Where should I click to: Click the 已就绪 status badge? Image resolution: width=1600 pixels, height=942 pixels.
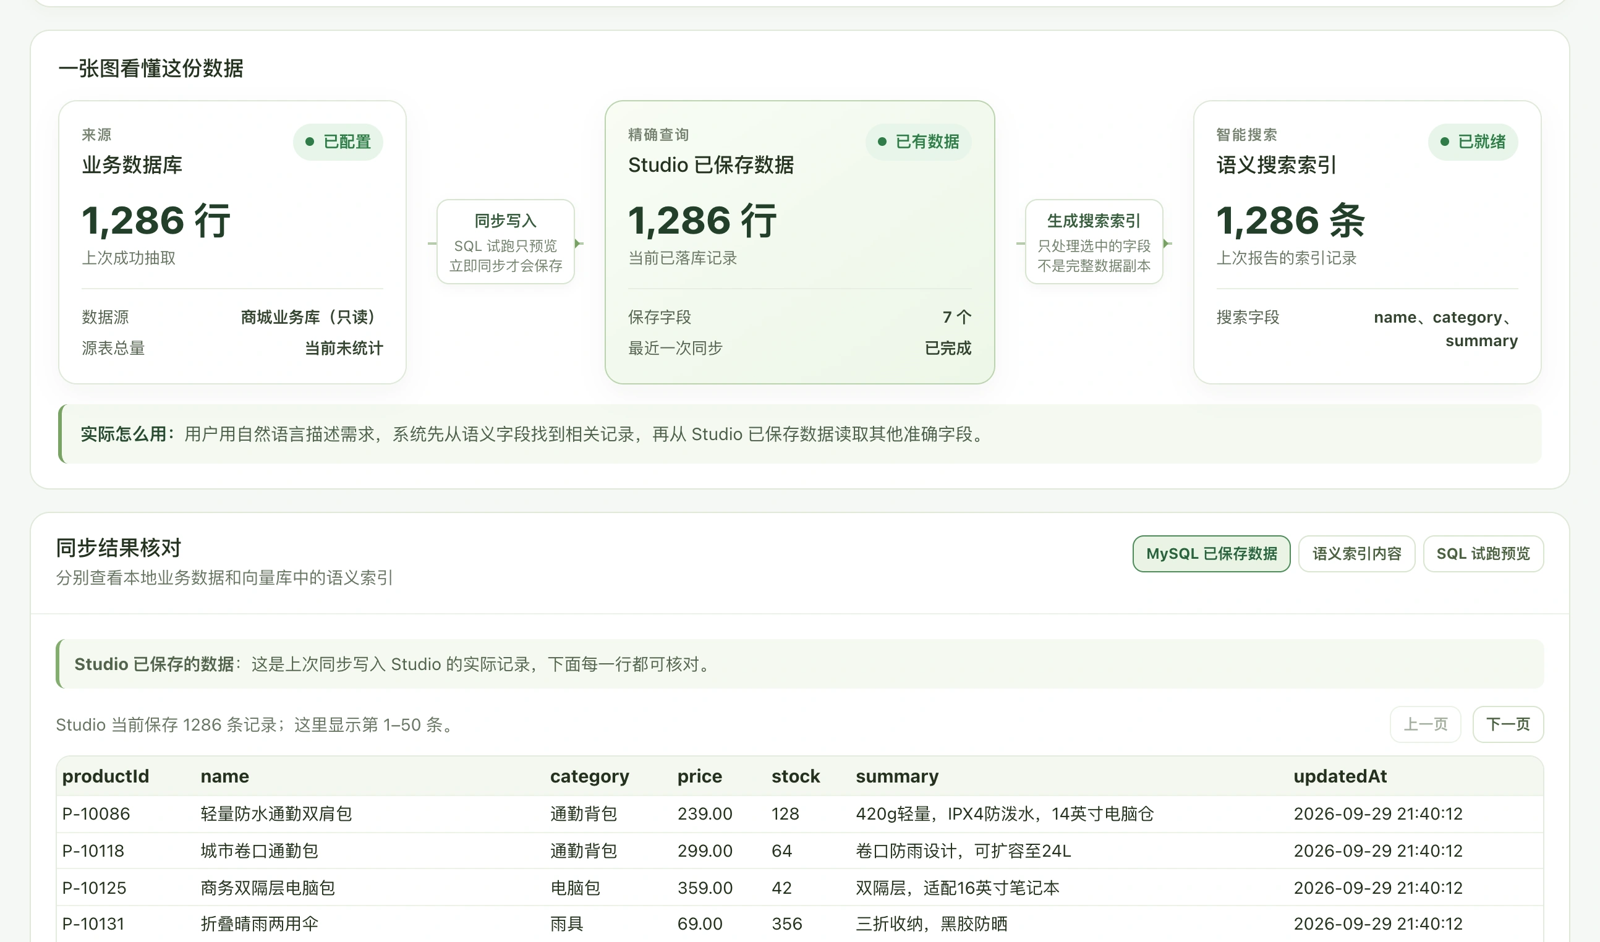(1473, 142)
